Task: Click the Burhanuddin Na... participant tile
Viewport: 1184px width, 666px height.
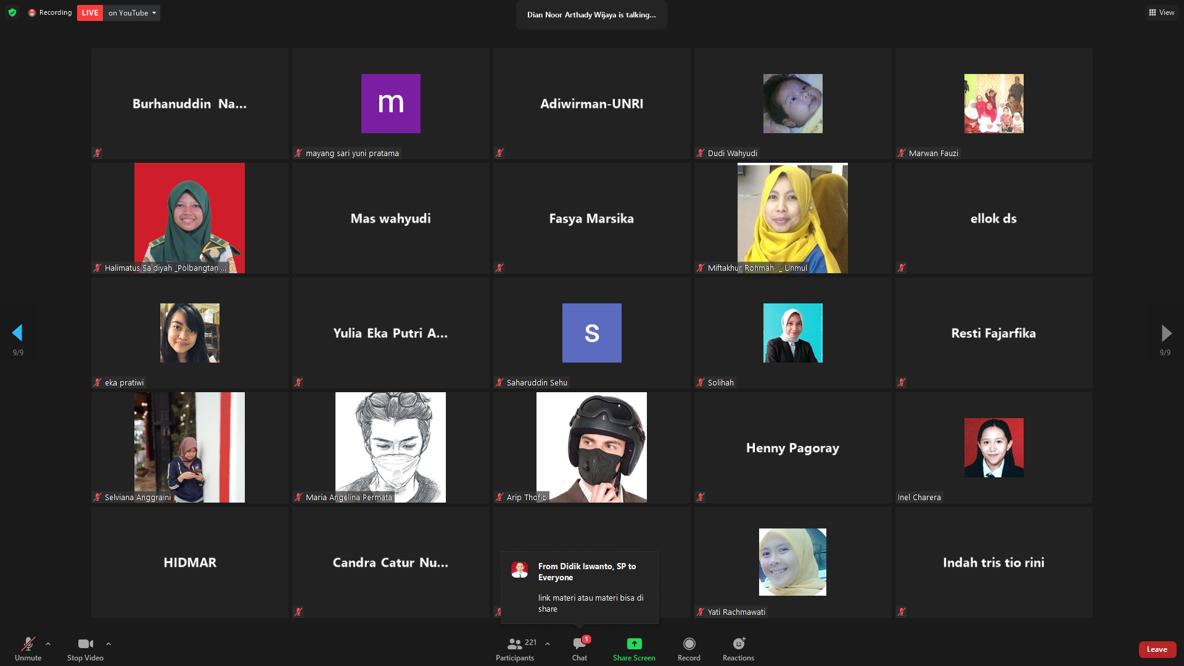Action: pos(190,104)
